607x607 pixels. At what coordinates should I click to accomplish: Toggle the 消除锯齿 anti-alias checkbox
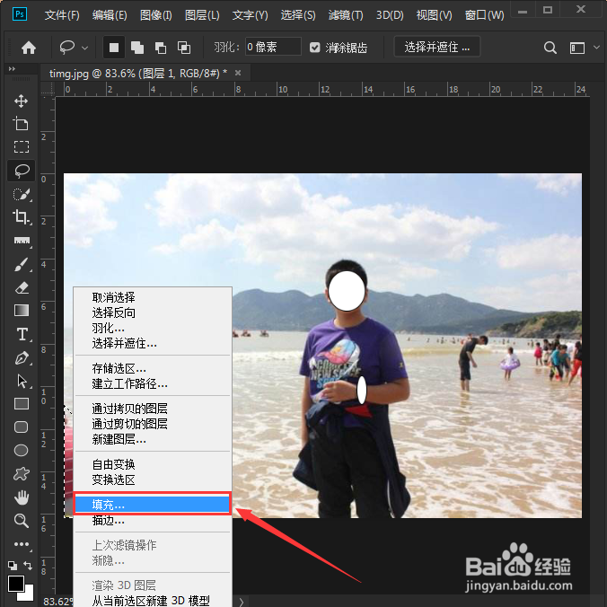point(315,48)
